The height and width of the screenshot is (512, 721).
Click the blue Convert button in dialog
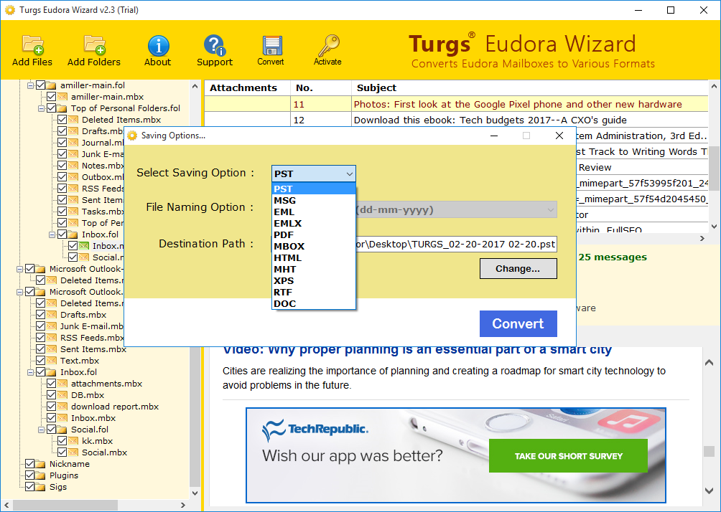518,323
